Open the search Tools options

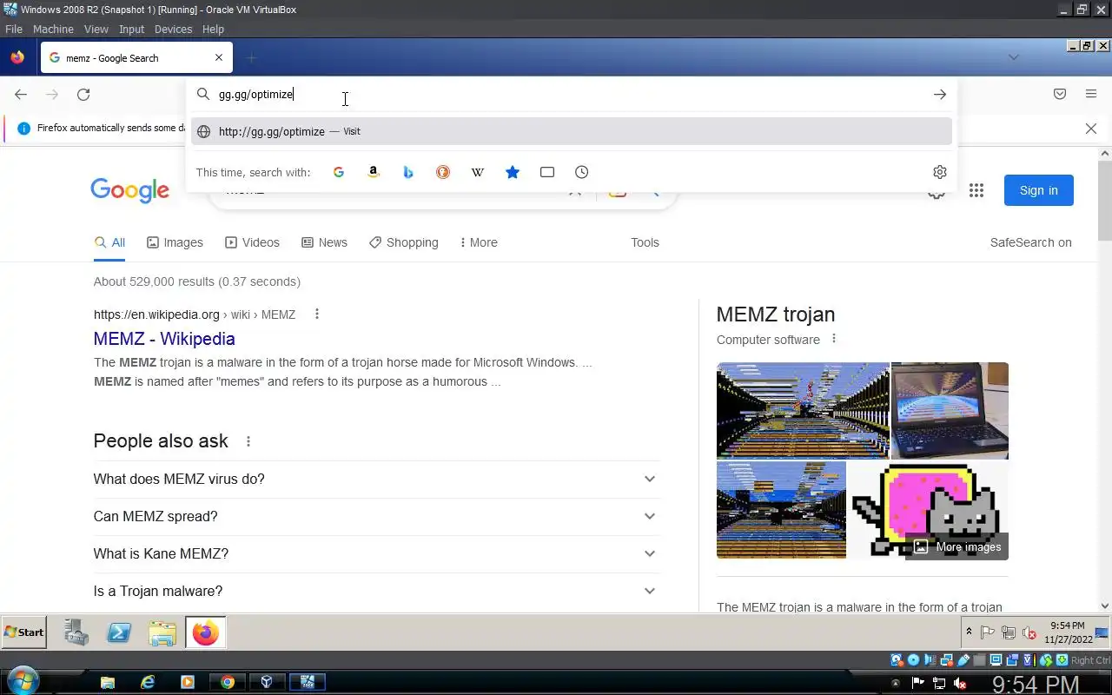645,242
